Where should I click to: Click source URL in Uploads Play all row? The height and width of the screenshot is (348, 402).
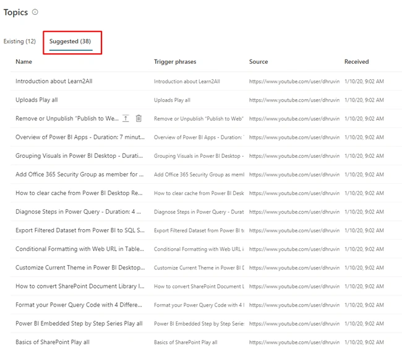click(x=294, y=100)
